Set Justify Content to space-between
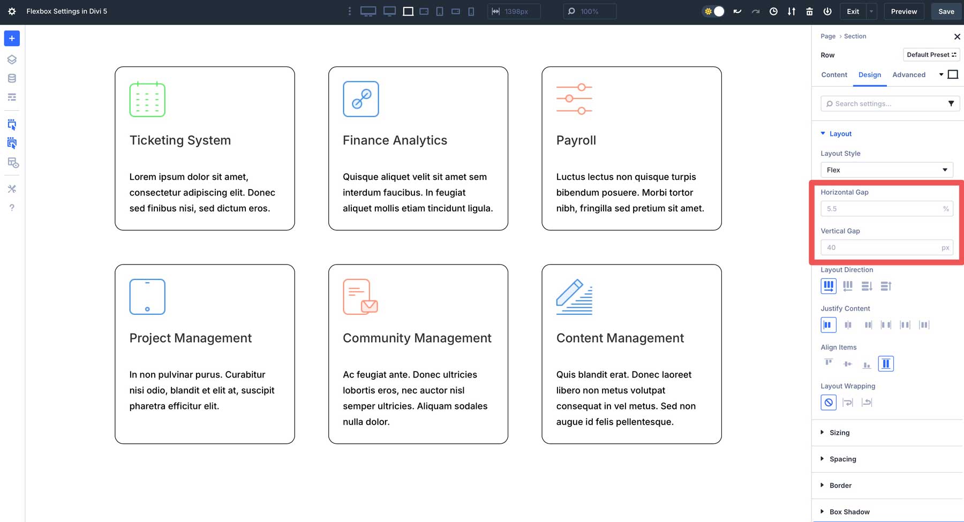964x522 pixels. 886,324
